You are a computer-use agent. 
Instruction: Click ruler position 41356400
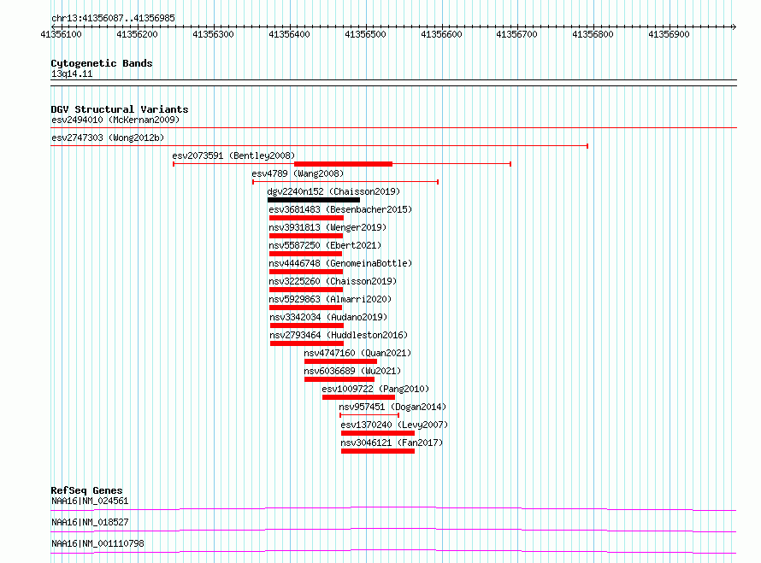tap(289, 34)
